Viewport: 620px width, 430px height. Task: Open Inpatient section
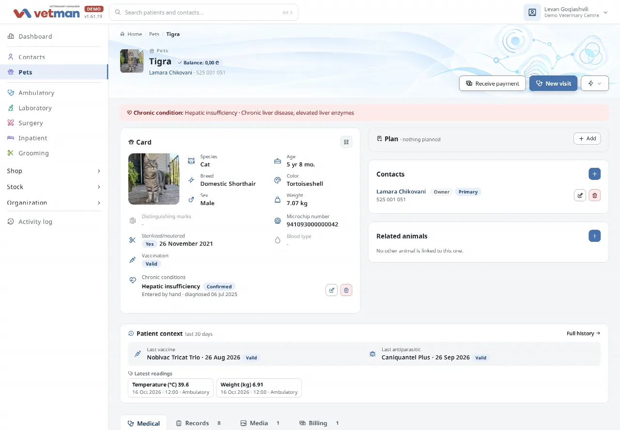pos(54,138)
